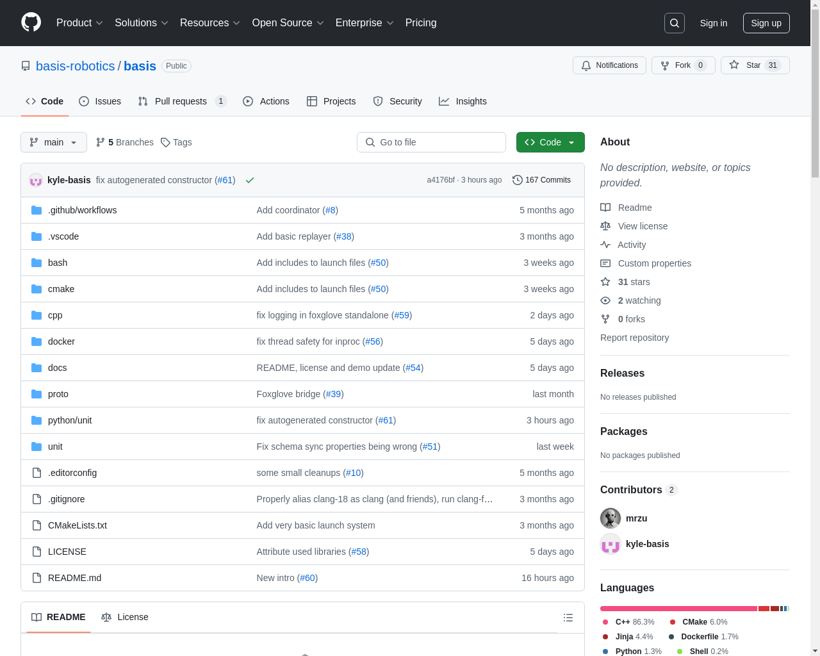The image size is (820, 656).
Task: Open the basis-robotics organization link
Action: [76, 66]
